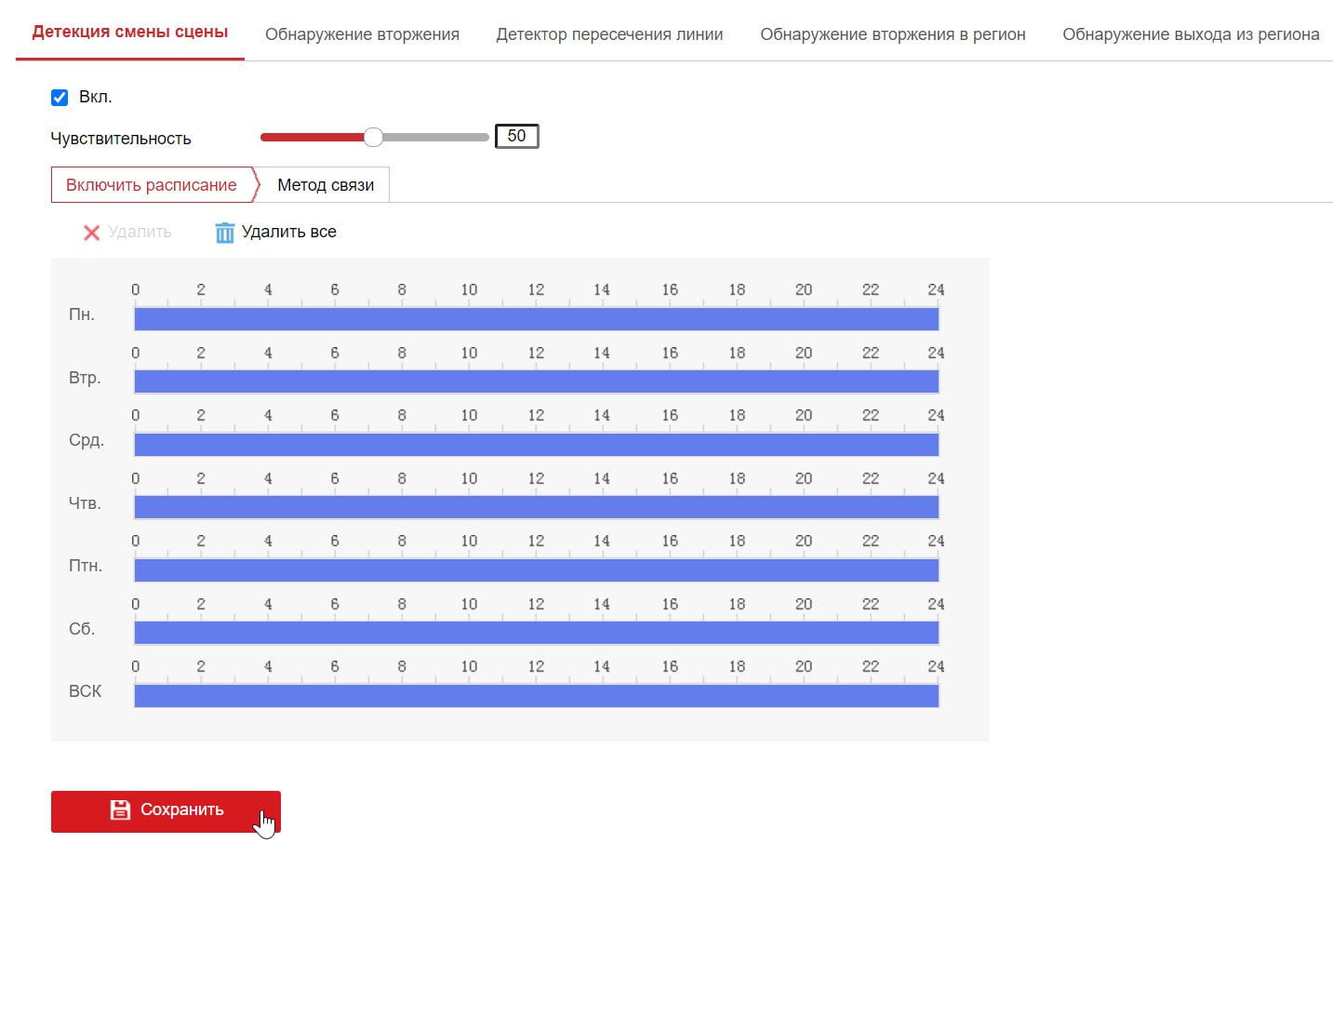Click the sensitivity value field showing 50
1333x1030 pixels.
pyautogui.click(x=516, y=136)
